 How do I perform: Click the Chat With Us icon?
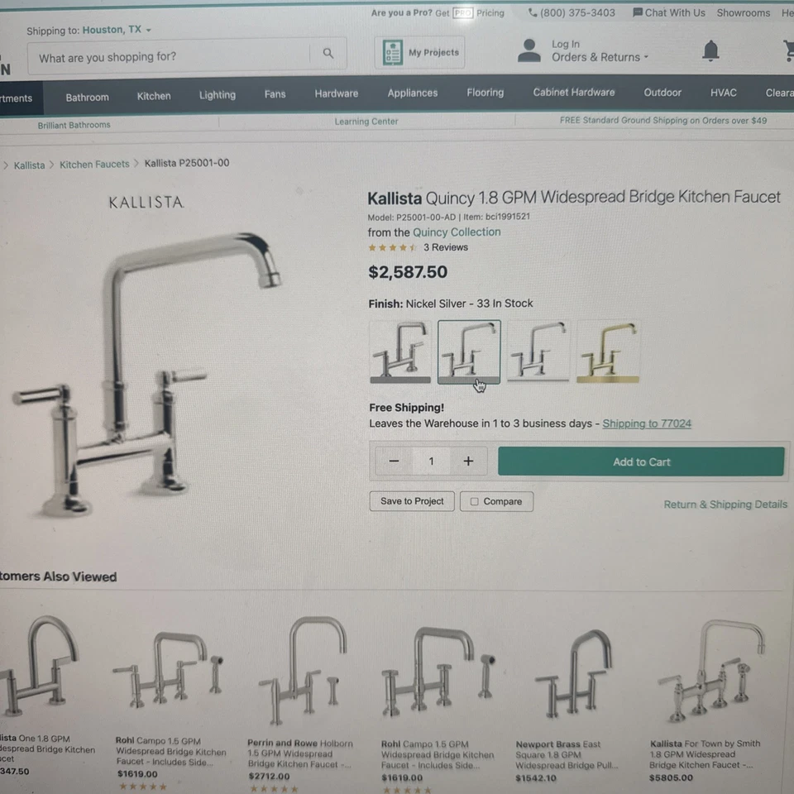click(638, 12)
